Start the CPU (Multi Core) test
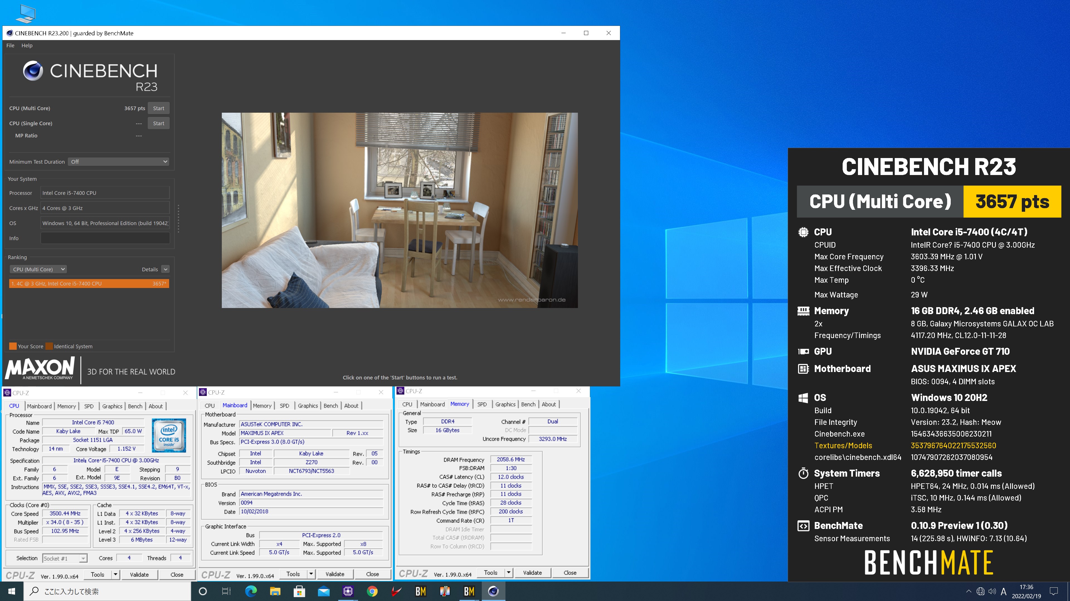Viewport: 1070px width, 601px height. [x=159, y=108]
